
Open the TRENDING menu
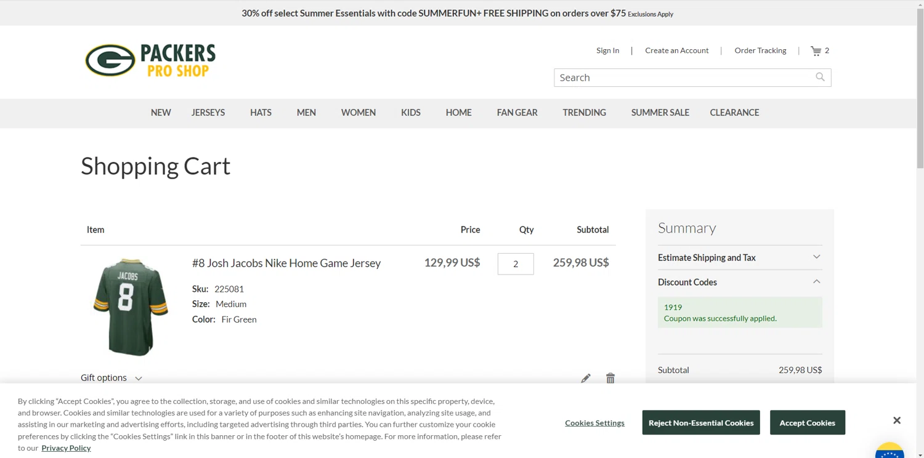[585, 113]
